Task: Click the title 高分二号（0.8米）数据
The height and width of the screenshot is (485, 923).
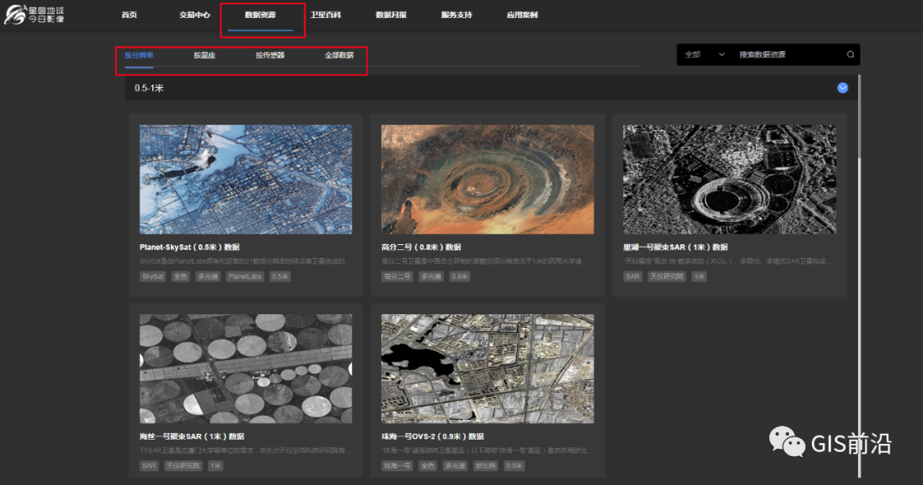Action: [x=420, y=247]
